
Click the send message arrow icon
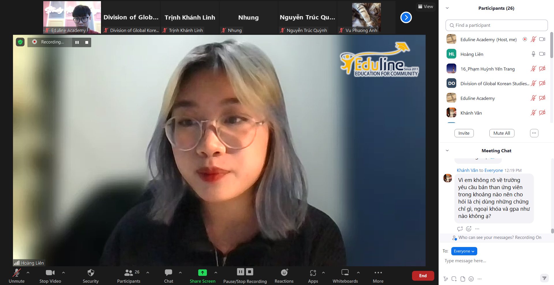[544, 278]
